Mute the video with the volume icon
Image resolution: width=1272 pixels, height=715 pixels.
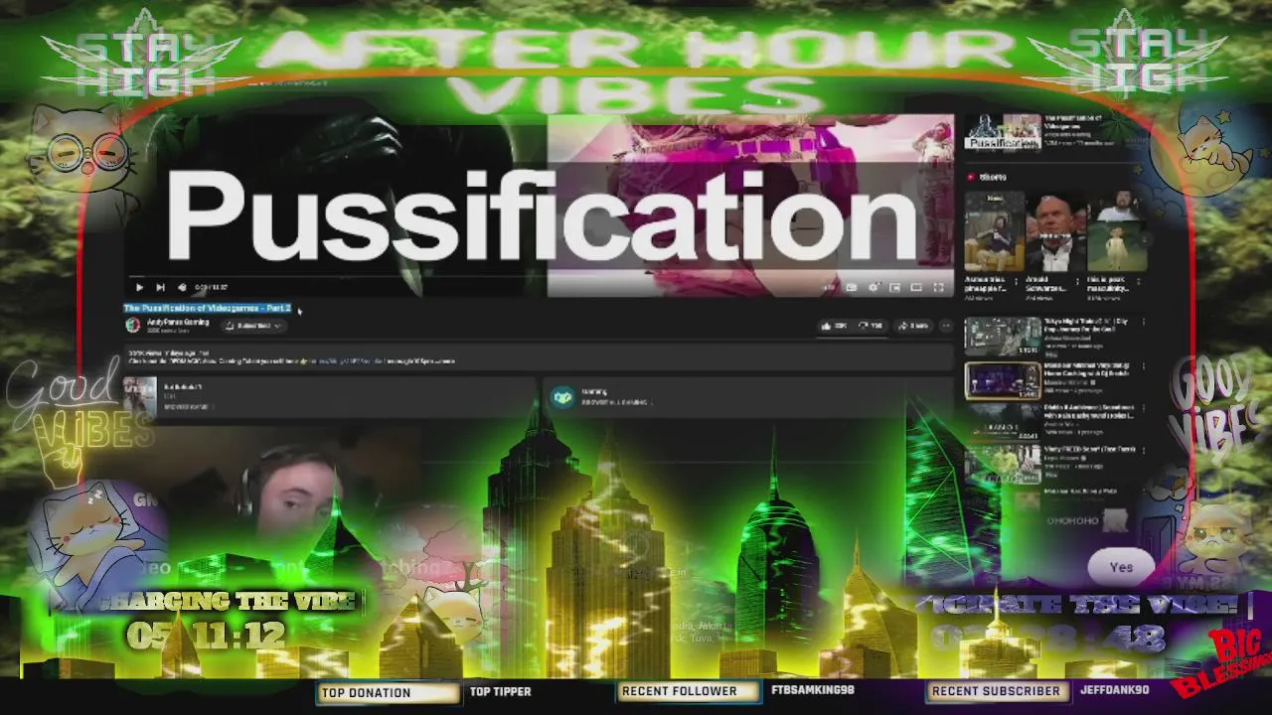[x=181, y=288]
